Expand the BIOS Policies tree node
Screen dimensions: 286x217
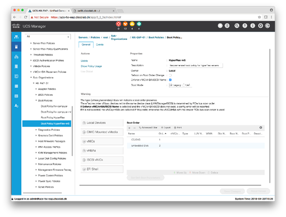(x=36, y=95)
